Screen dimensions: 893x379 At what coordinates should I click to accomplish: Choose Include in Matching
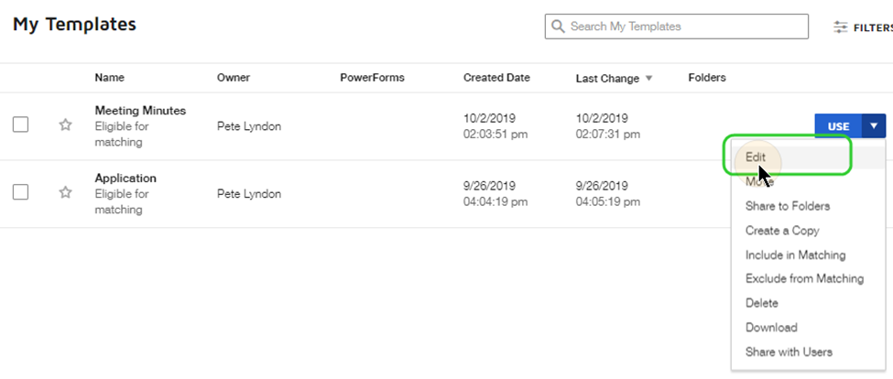795,254
